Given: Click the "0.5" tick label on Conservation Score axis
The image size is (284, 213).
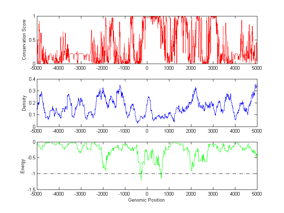Looking at the screenshot, I should pyautogui.click(x=32, y=40).
